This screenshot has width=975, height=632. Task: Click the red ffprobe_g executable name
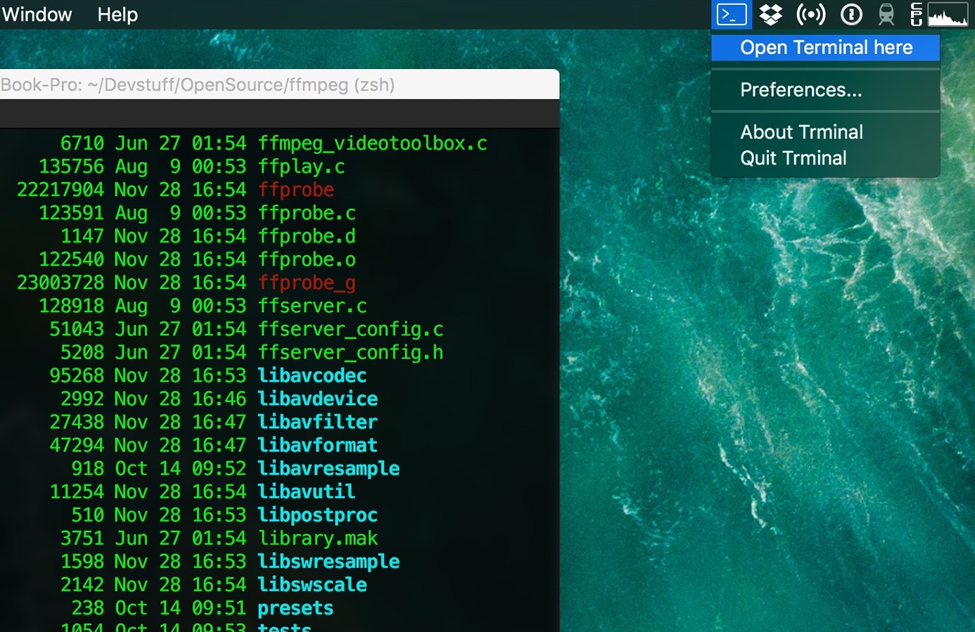[x=307, y=283]
